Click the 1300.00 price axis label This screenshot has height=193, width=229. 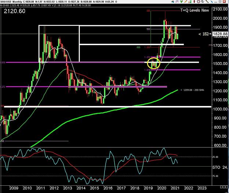pos(220,81)
